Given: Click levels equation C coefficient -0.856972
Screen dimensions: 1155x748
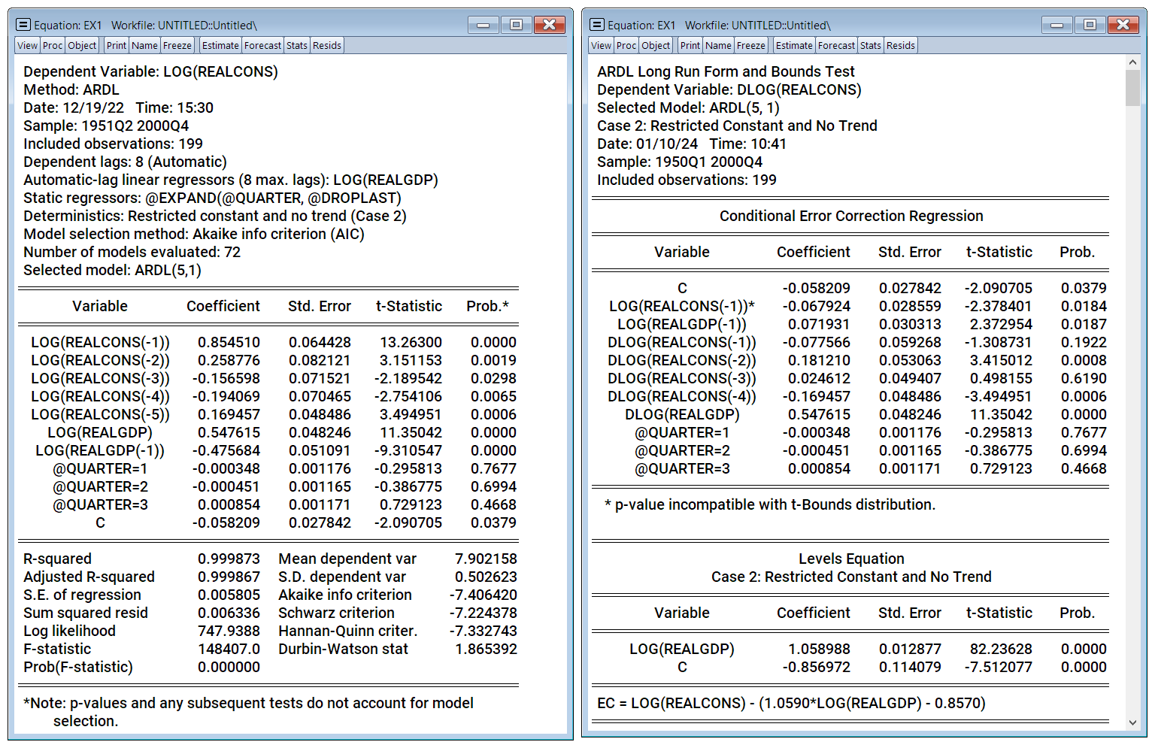Looking at the screenshot, I should (816, 667).
